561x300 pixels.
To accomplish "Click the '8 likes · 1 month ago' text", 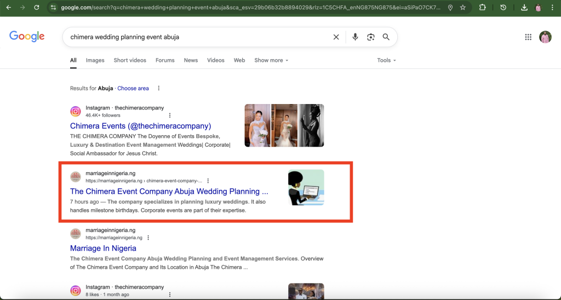I will pyautogui.click(x=107, y=295).
